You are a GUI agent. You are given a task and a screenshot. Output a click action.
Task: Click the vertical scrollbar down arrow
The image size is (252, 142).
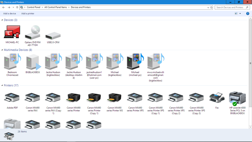point(250,127)
